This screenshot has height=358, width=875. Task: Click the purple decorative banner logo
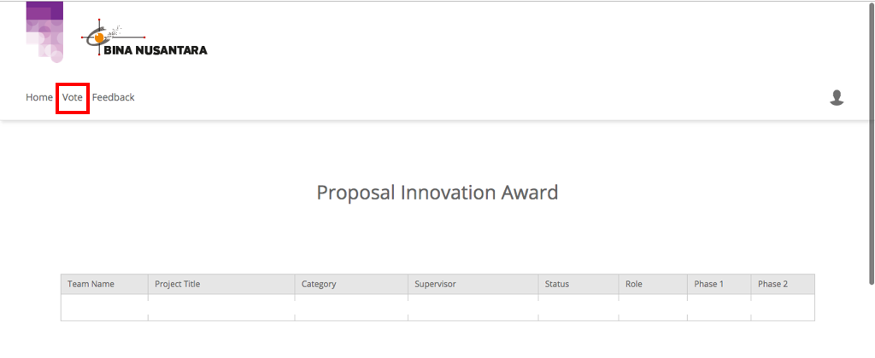44,32
